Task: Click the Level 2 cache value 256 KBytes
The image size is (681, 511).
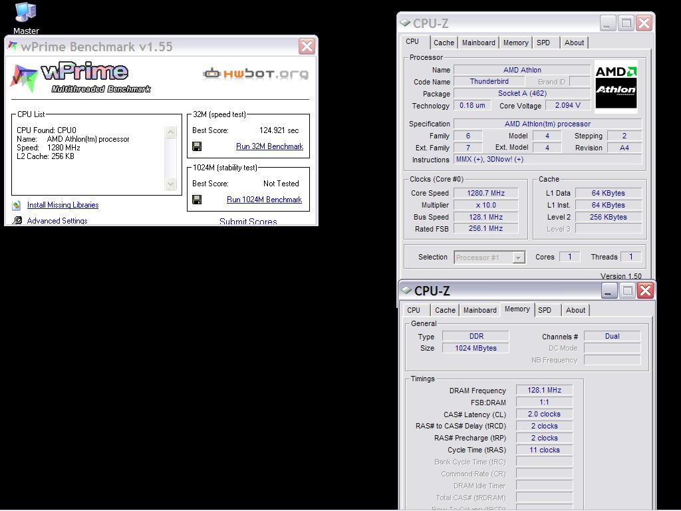Action: point(608,217)
